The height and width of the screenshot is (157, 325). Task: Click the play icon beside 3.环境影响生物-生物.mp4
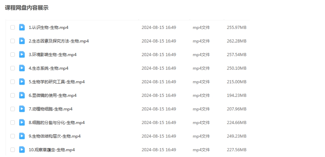(x=22, y=54)
